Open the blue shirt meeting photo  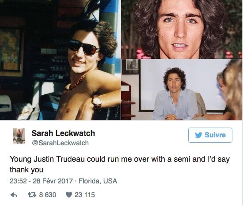click(182, 89)
